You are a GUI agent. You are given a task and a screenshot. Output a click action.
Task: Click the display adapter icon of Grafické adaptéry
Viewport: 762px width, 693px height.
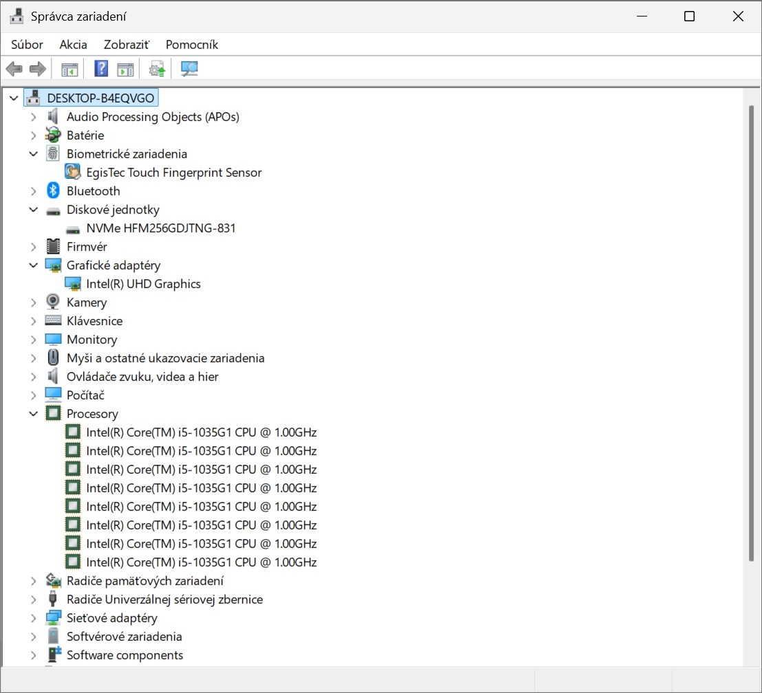click(x=53, y=265)
